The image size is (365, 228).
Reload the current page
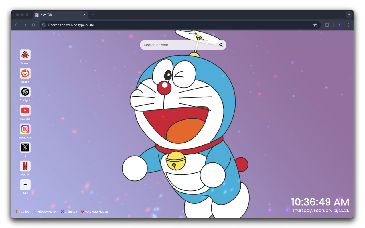[x=33, y=25]
